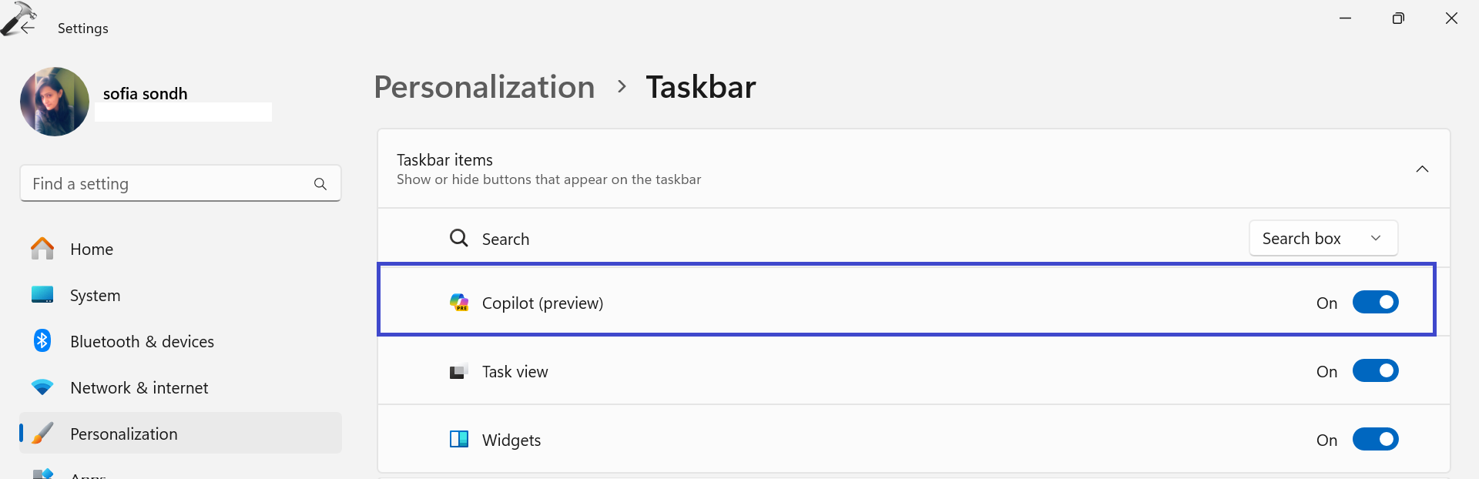The height and width of the screenshot is (479, 1479).
Task: Disable the Task view toggle
Action: pyautogui.click(x=1375, y=371)
